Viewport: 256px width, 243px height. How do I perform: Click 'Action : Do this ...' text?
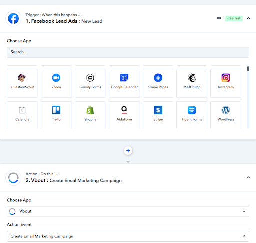42,174
